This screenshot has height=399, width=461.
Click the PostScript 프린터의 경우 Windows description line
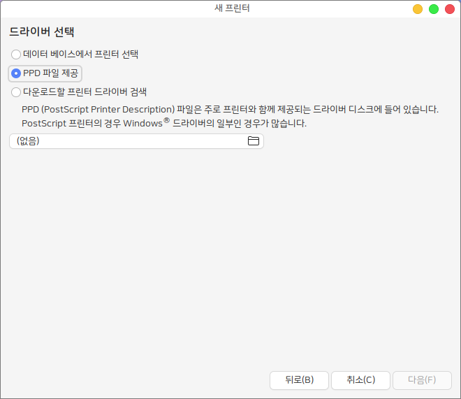pos(164,124)
